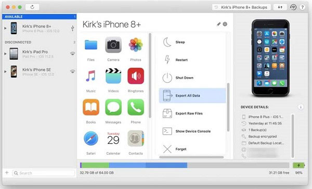Click USB icon next to Kirk's iPhone 8+
The image size is (312, 189).
73,28
